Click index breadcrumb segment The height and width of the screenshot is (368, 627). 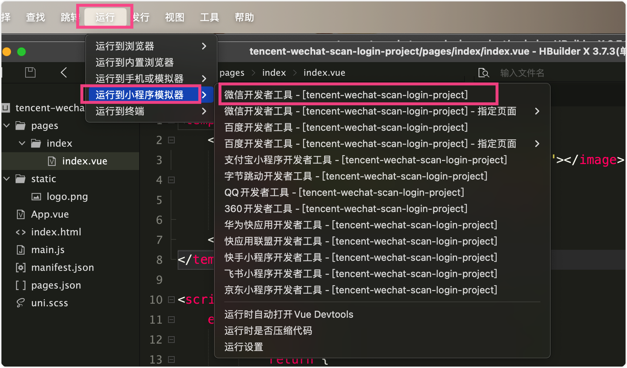pos(274,73)
